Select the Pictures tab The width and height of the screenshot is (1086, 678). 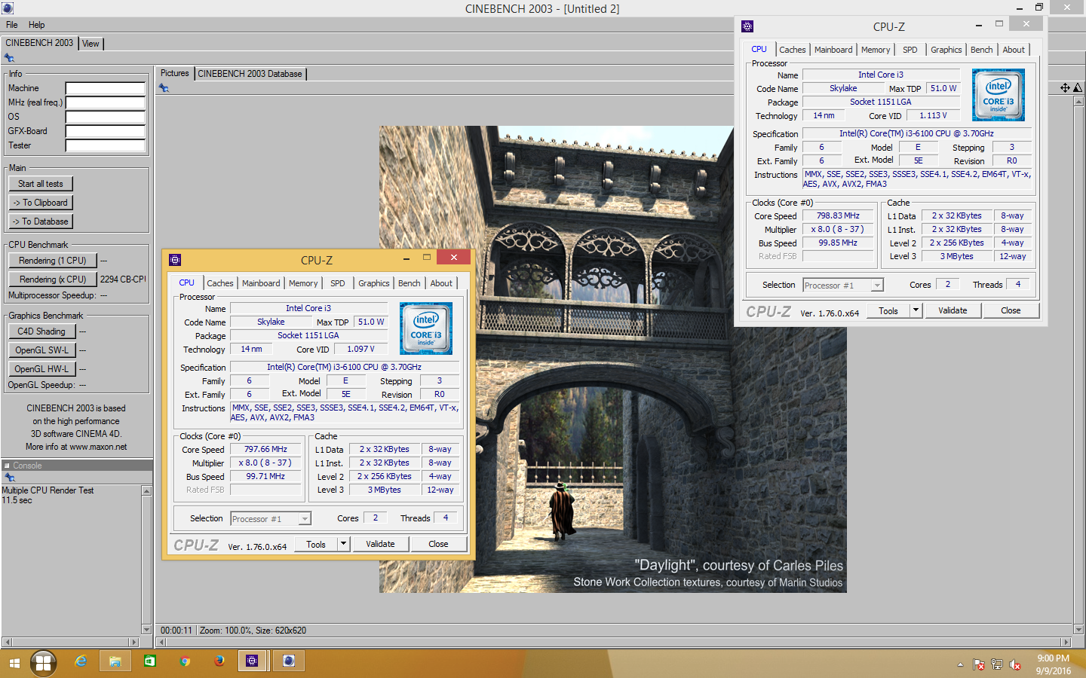(x=175, y=73)
